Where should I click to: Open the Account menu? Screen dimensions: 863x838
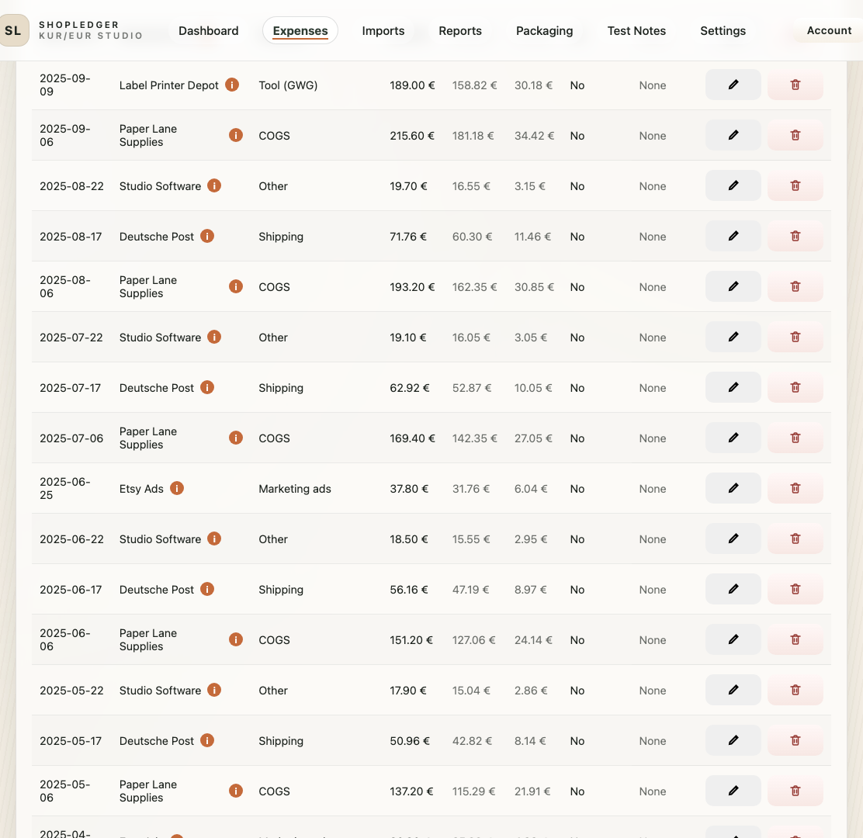click(829, 31)
